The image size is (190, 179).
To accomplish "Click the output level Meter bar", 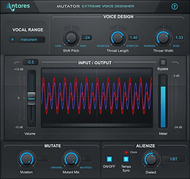I will click(163, 101).
